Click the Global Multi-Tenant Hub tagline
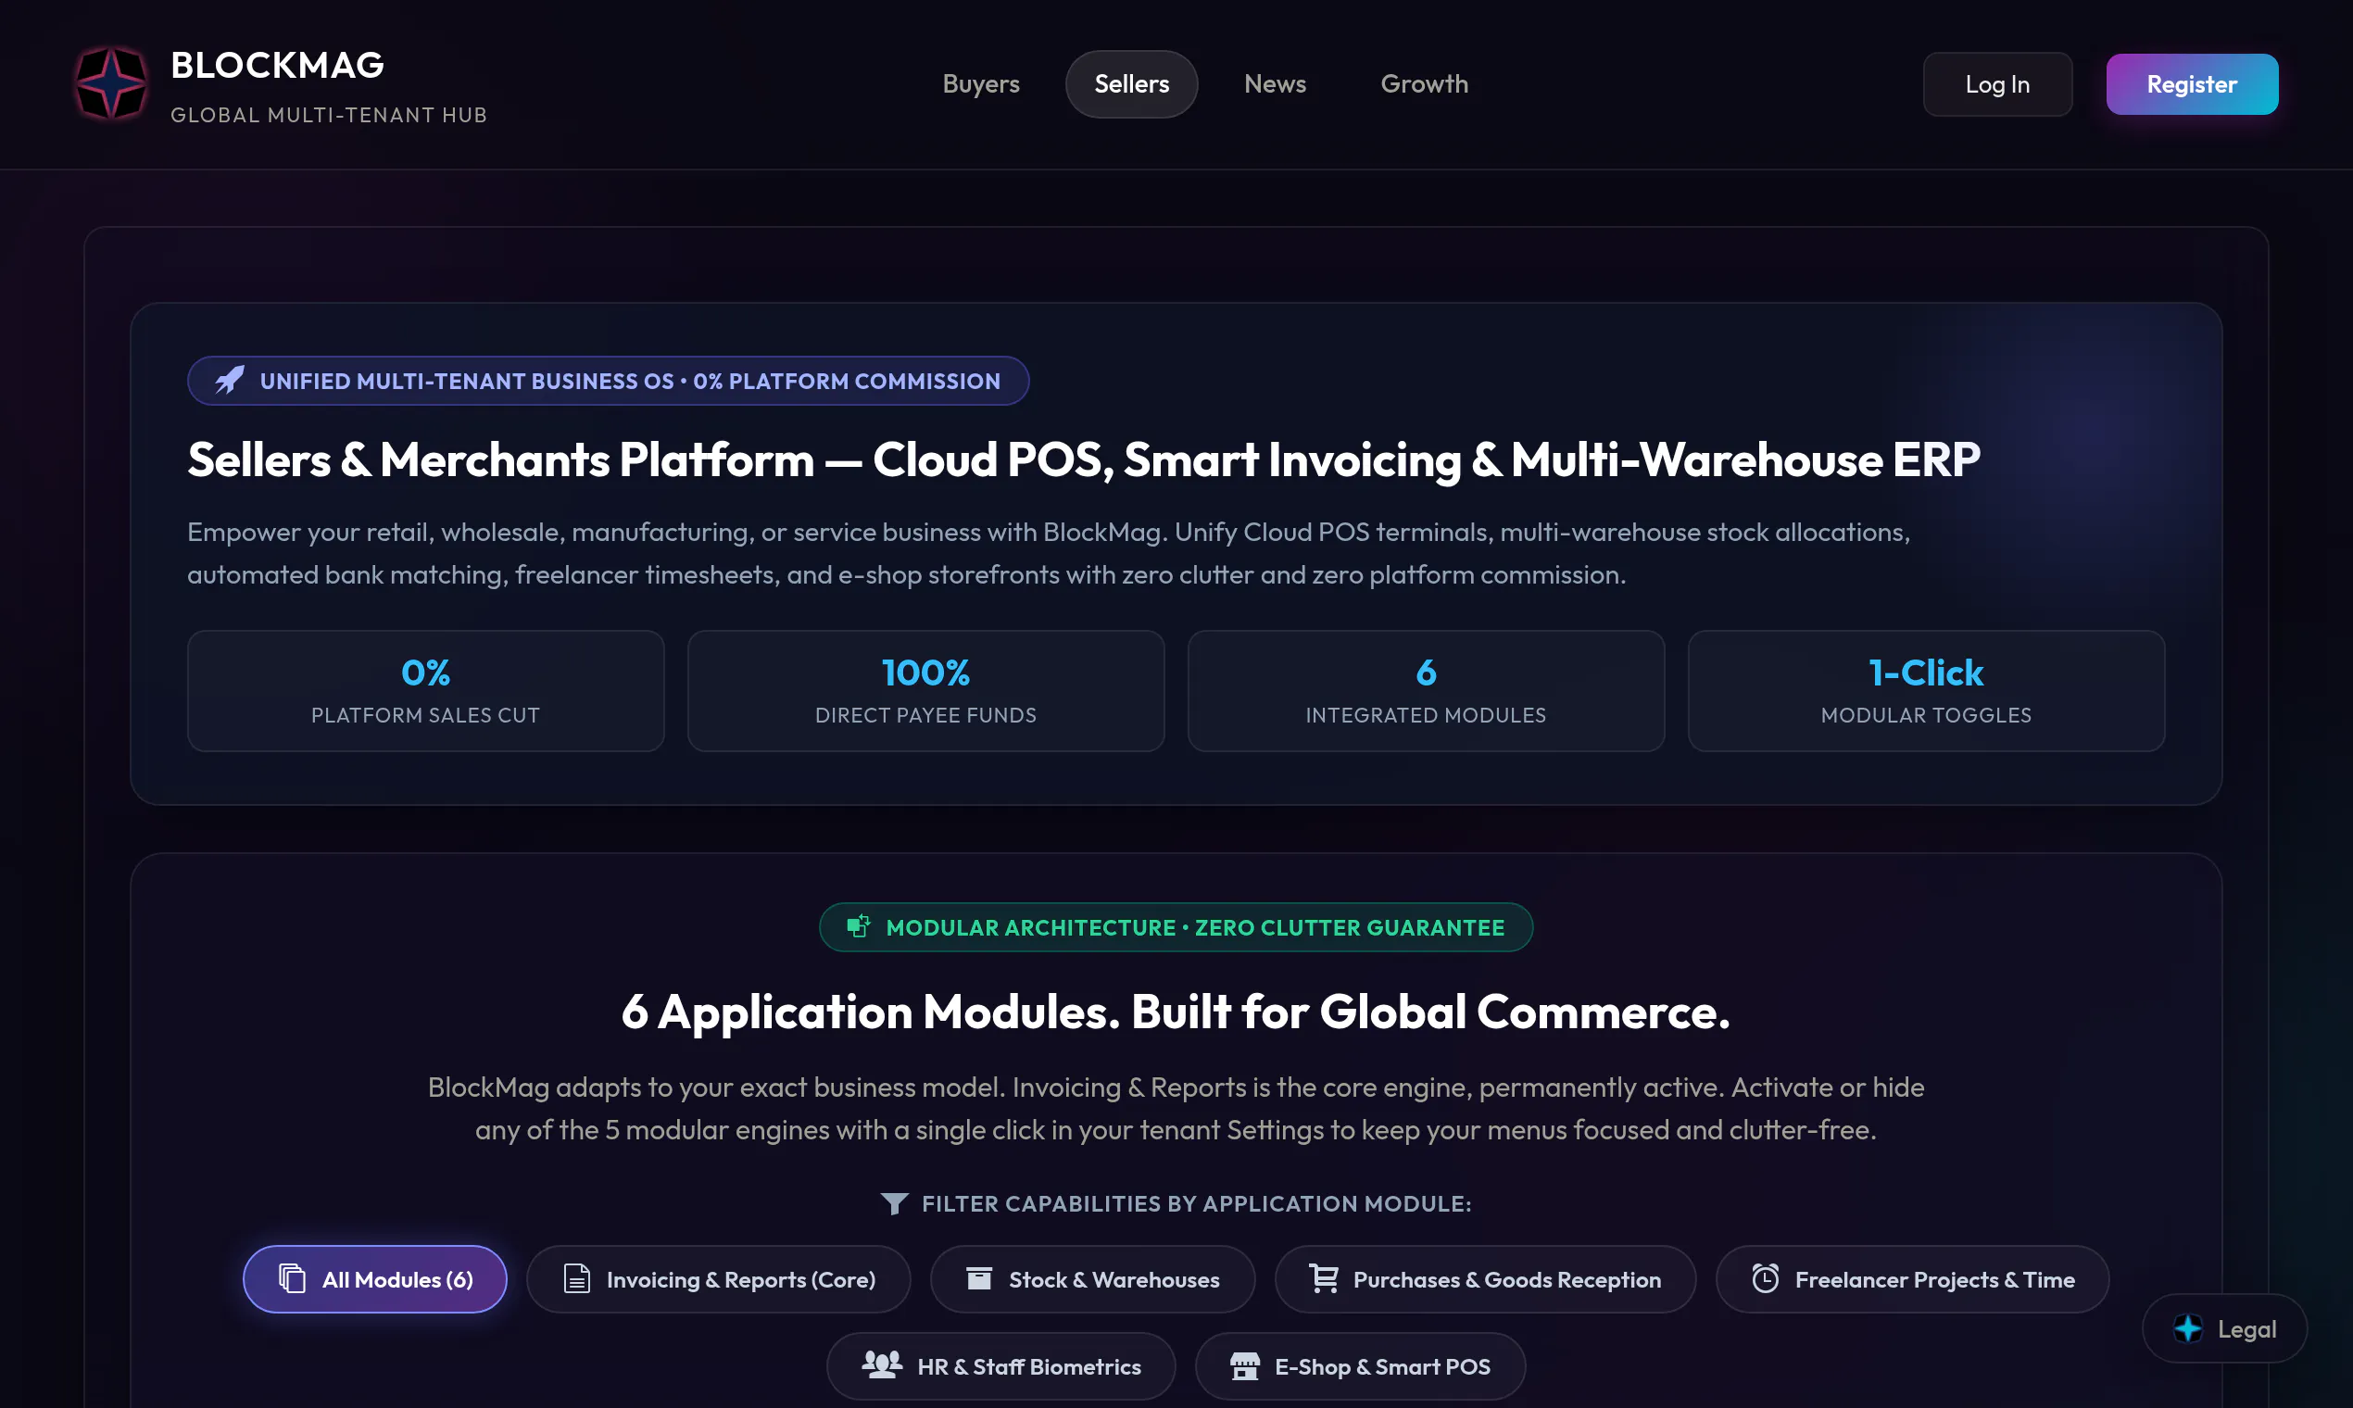Screen dimensions: 2353x1408 coord(328,115)
